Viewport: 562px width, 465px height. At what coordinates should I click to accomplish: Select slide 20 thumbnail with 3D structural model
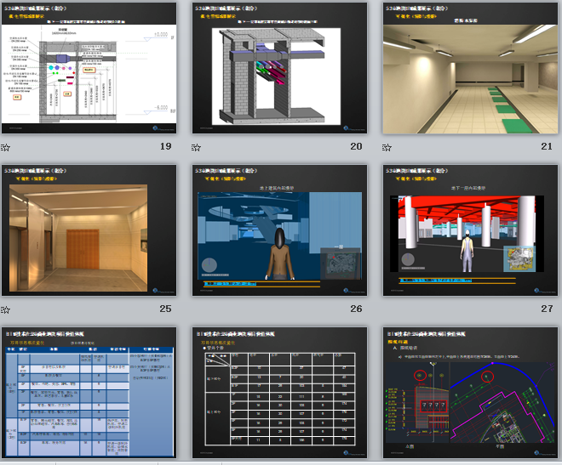click(279, 68)
